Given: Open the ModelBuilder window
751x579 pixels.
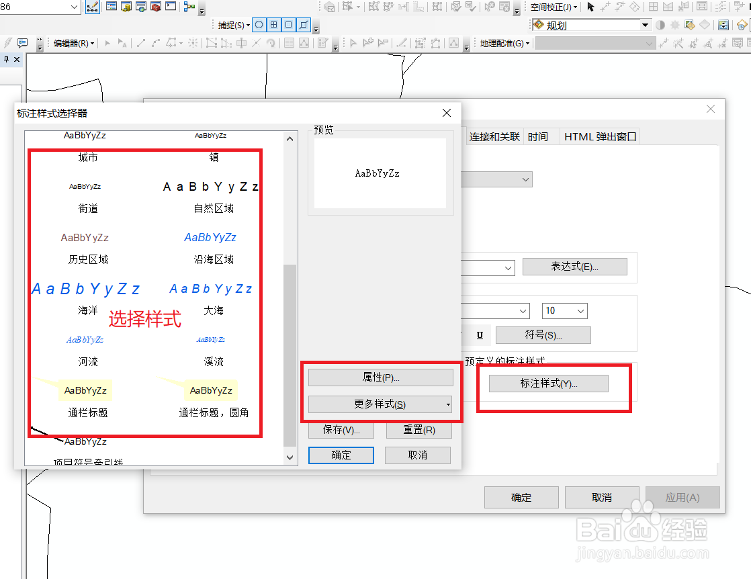Looking at the screenshot, I should pyautogui.click(x=188, y=7).
